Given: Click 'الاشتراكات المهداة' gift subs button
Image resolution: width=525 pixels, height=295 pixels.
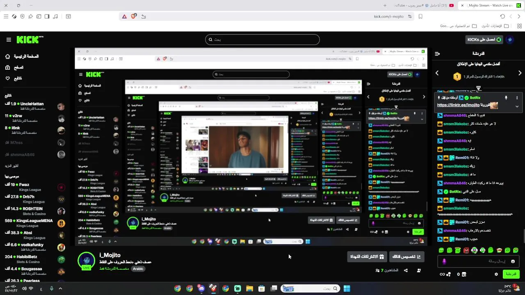Looking at the screenshot, I should tap(367, 257).
